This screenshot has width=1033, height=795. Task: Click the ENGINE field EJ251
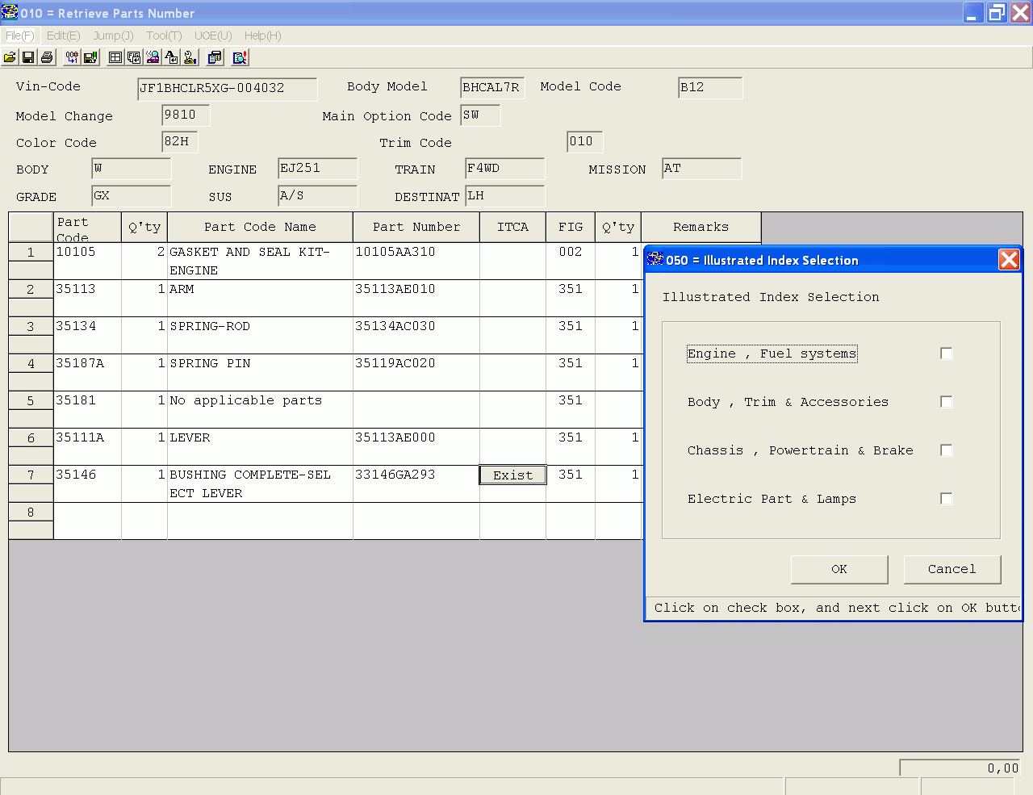317,169
